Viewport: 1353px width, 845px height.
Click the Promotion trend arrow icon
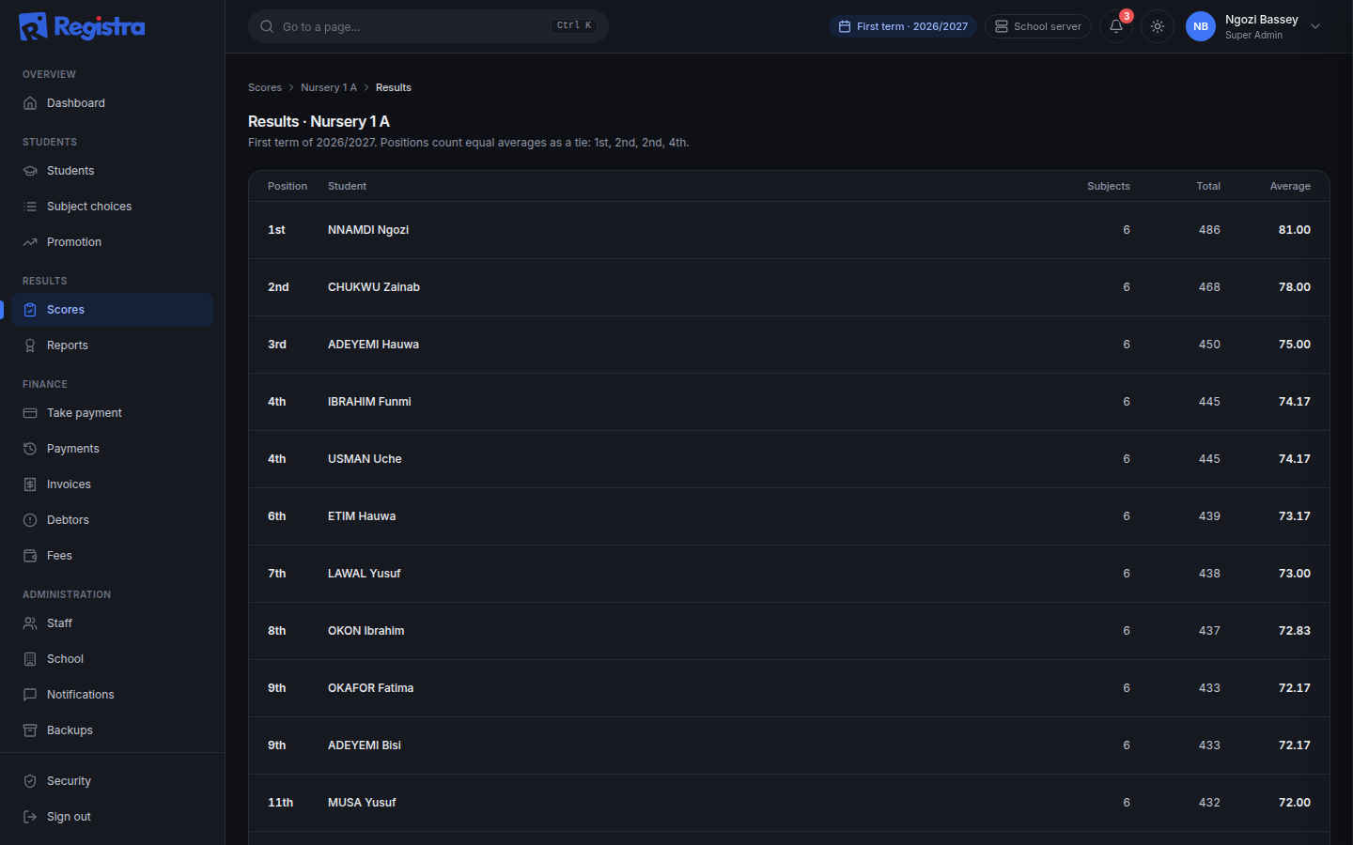pos(30,242)
